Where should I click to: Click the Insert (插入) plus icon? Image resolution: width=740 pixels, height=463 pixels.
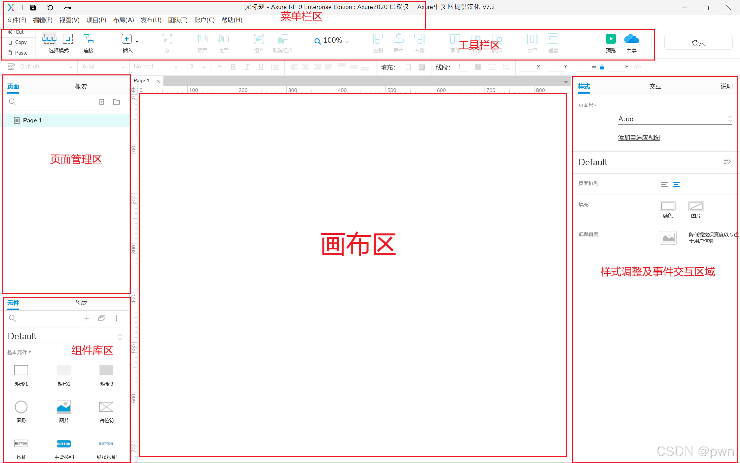127,39
